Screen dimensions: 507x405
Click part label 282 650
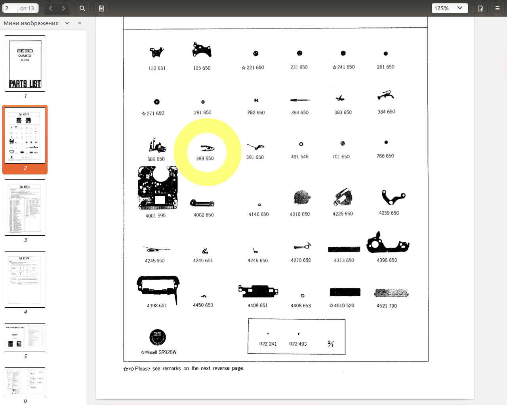(x=256, y=113)
